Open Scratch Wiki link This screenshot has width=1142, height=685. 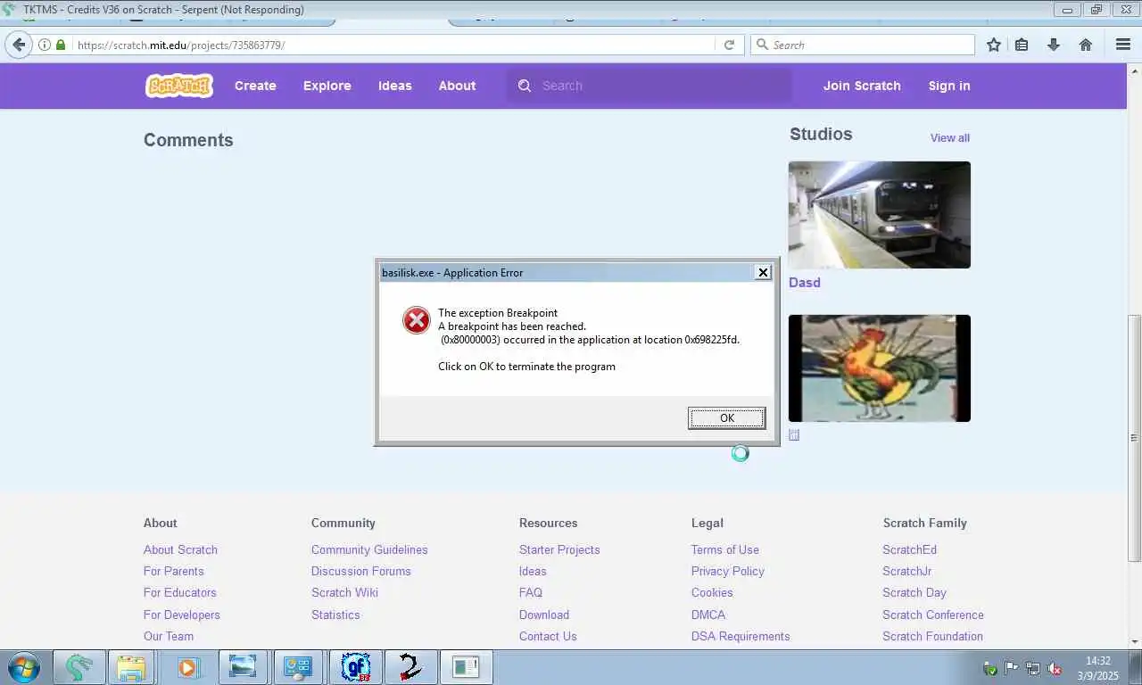(344, 593)
